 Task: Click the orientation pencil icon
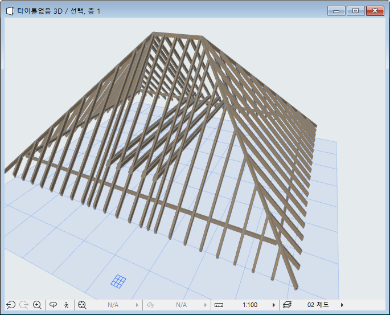coord(151,305)
